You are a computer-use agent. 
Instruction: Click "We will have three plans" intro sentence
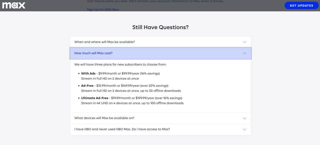pos(120,64)
